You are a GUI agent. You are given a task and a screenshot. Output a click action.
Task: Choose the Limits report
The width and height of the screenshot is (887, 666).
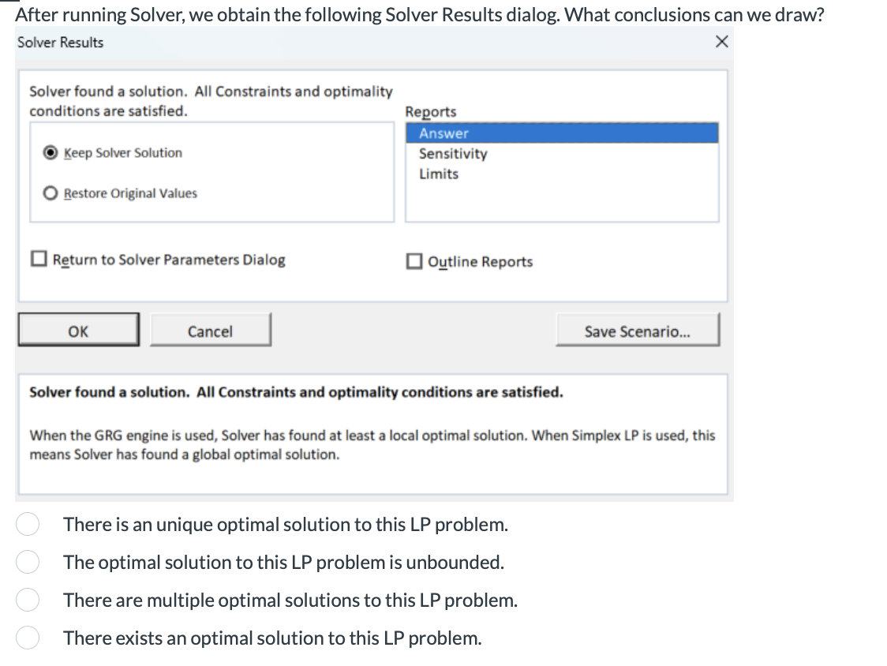click(439, 174)
